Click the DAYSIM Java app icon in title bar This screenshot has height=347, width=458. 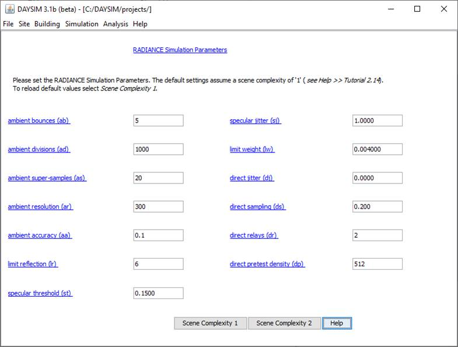pyautogui.click(x=10, y=9)
